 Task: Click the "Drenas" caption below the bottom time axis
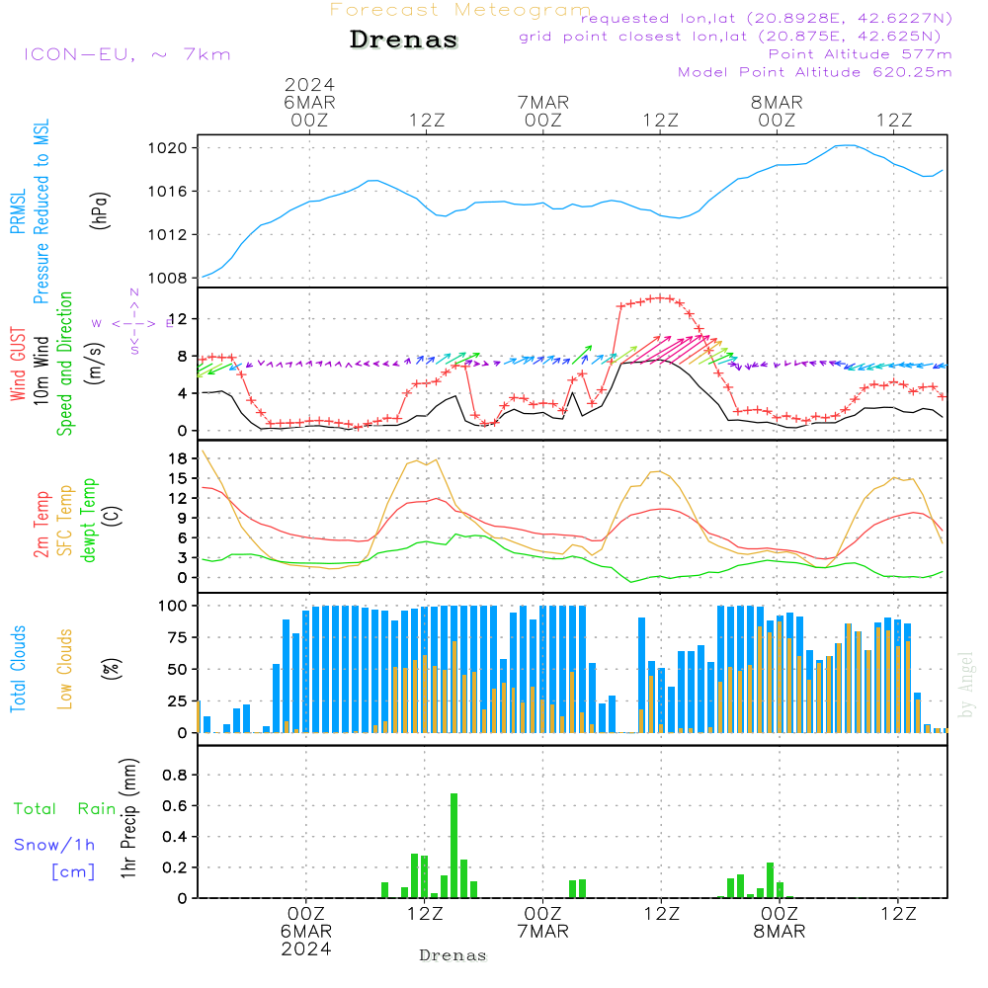tap(453, 955)
